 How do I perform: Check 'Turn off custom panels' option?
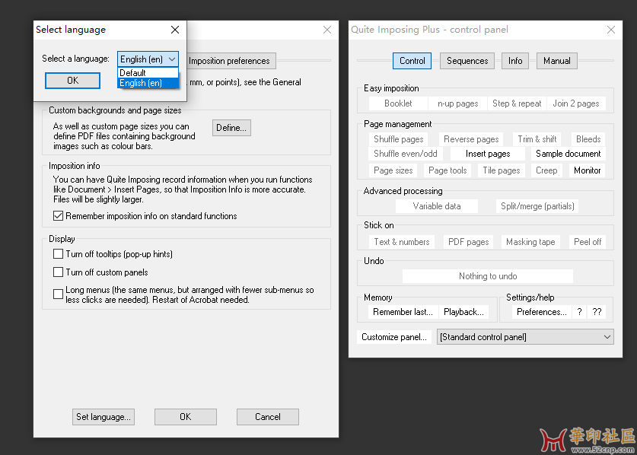[59, 272]
